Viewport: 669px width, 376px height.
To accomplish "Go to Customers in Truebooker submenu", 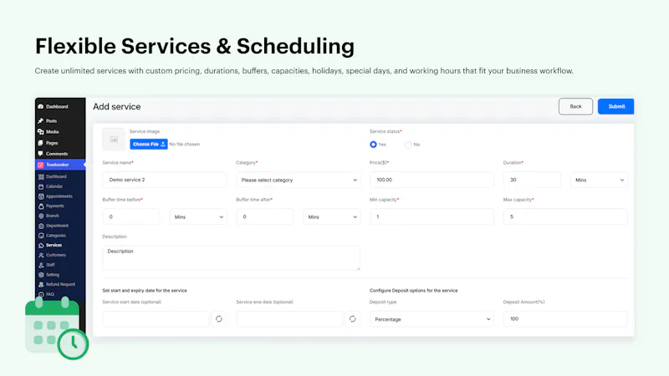I will point(56,256).
